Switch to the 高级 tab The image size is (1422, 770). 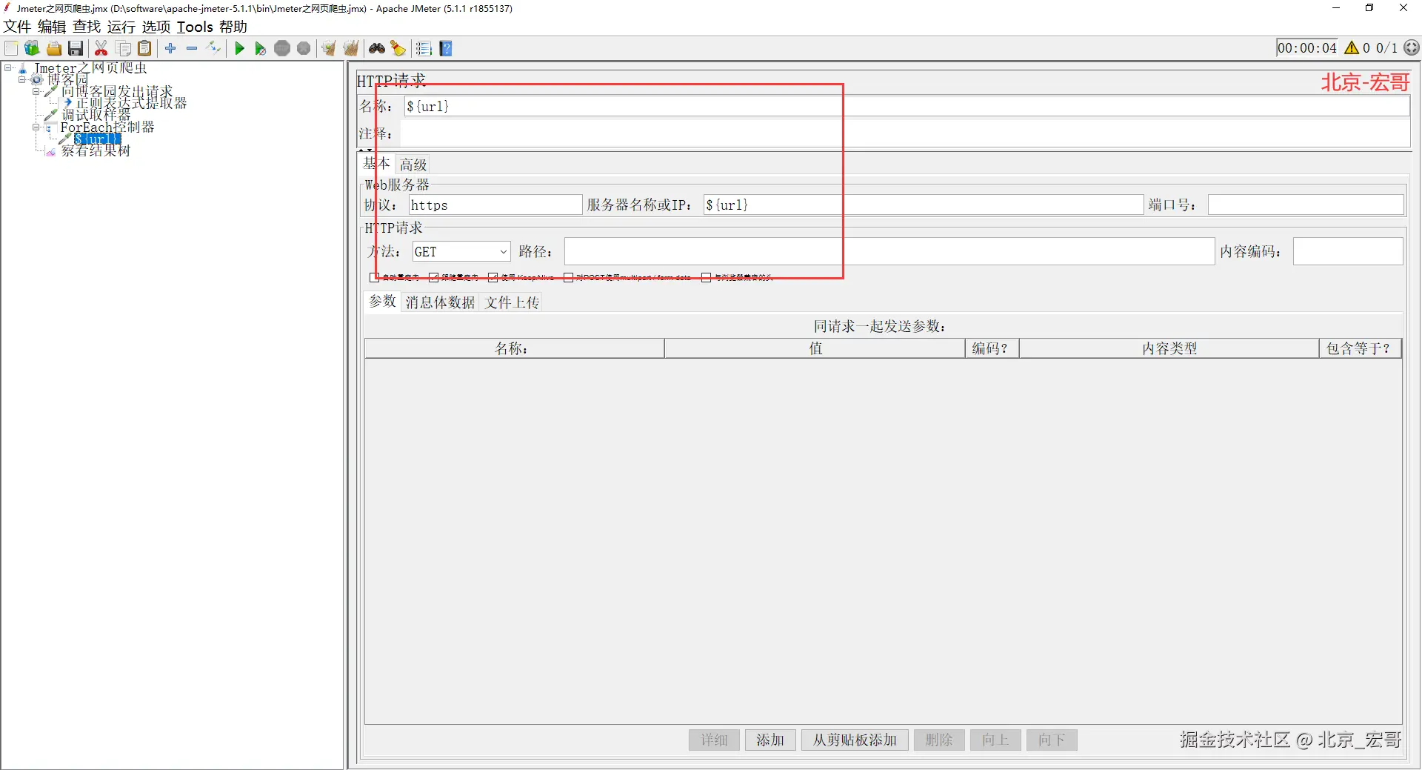413,165
